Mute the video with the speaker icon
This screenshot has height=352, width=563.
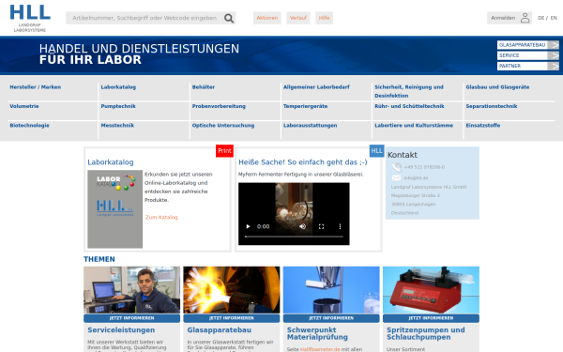(x=303, y=226)
